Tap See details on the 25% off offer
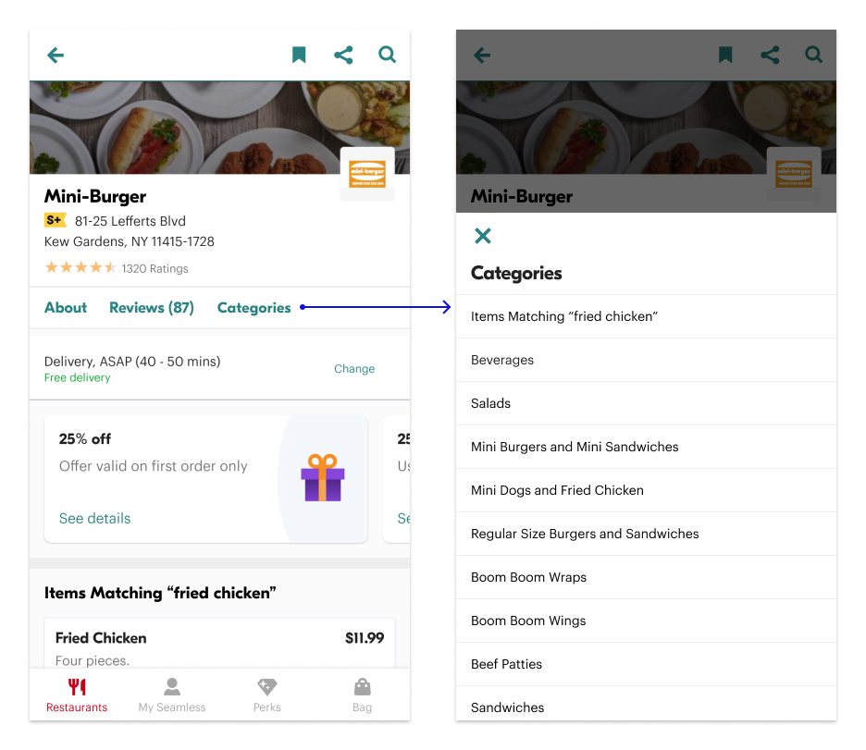The image size is (866, 750). pos(95,518)
